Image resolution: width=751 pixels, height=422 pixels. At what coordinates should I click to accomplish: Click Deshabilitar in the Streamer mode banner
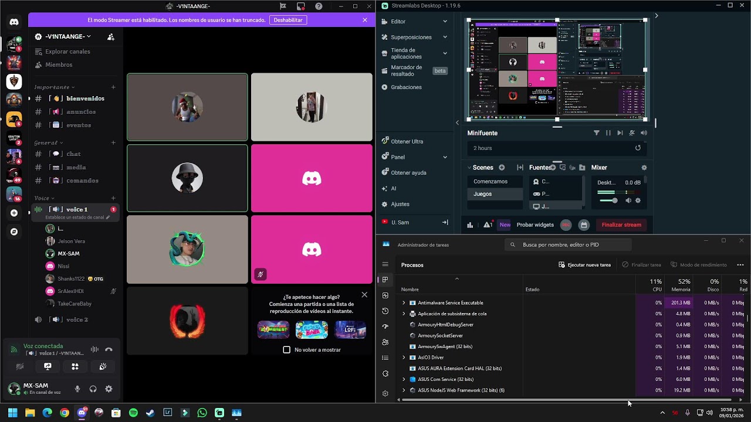pos(288,20)
